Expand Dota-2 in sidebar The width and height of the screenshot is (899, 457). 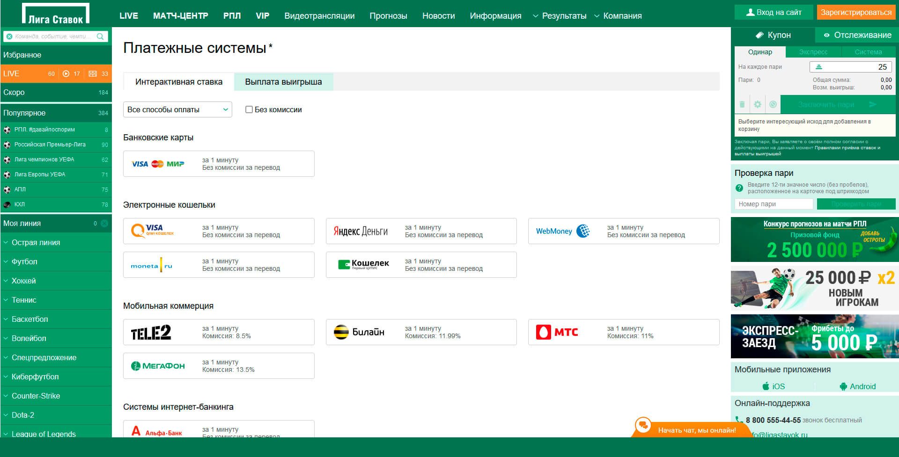56,415
